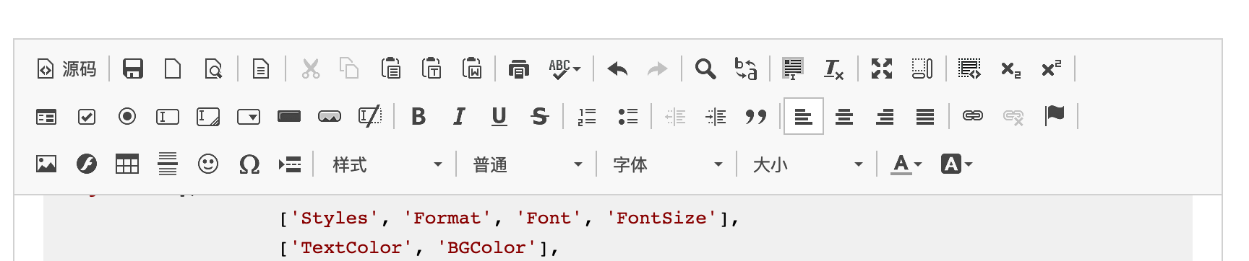Justify the text
1249x261 pixels.
click(x=925, y=117)
